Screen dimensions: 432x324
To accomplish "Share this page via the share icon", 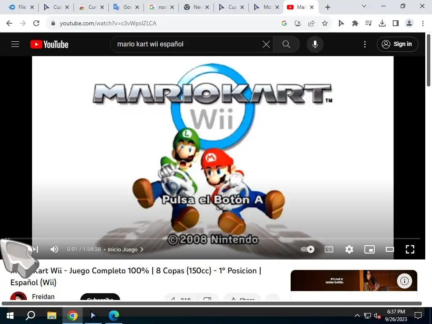I will point(311,24).
